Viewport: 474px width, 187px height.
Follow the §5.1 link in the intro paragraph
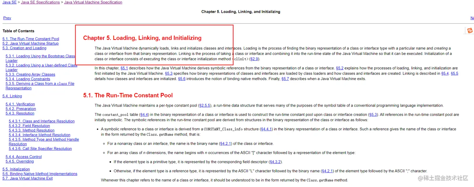point(124,68)
